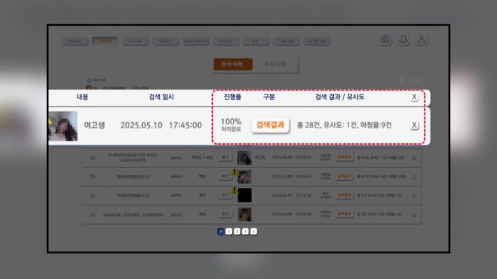497x279 pixels.
Task: Open the notifications bell icon
Action: tap(403, 40)
